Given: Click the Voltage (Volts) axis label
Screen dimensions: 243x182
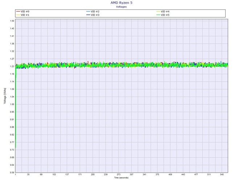Looking at the screenshot, I should pyautogui.click(x=5, y=96).
